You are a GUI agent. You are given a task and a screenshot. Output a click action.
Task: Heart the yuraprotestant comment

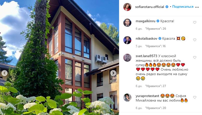coord(195,97)
